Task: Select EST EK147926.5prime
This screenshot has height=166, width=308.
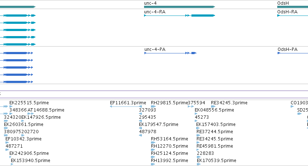Action: [41, 117]
